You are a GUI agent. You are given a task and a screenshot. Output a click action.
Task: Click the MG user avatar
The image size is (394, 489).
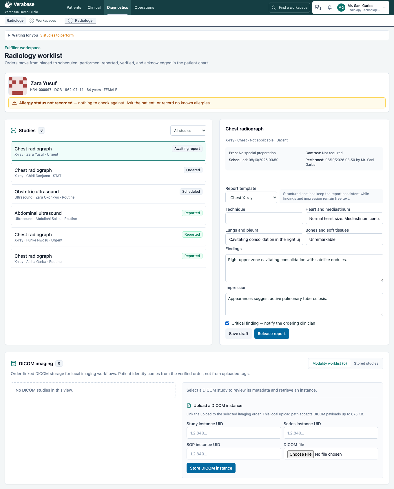[341, 8]
